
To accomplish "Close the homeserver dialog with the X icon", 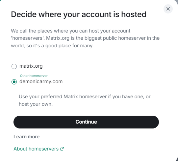I will (168, 9).
